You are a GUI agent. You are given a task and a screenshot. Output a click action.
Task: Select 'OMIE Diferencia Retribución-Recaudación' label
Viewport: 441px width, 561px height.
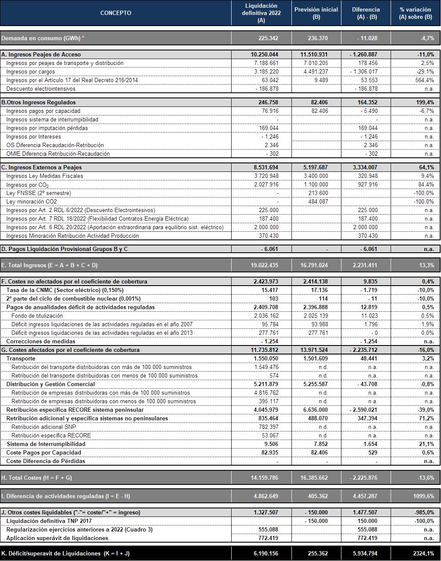(x=58, y=154)
